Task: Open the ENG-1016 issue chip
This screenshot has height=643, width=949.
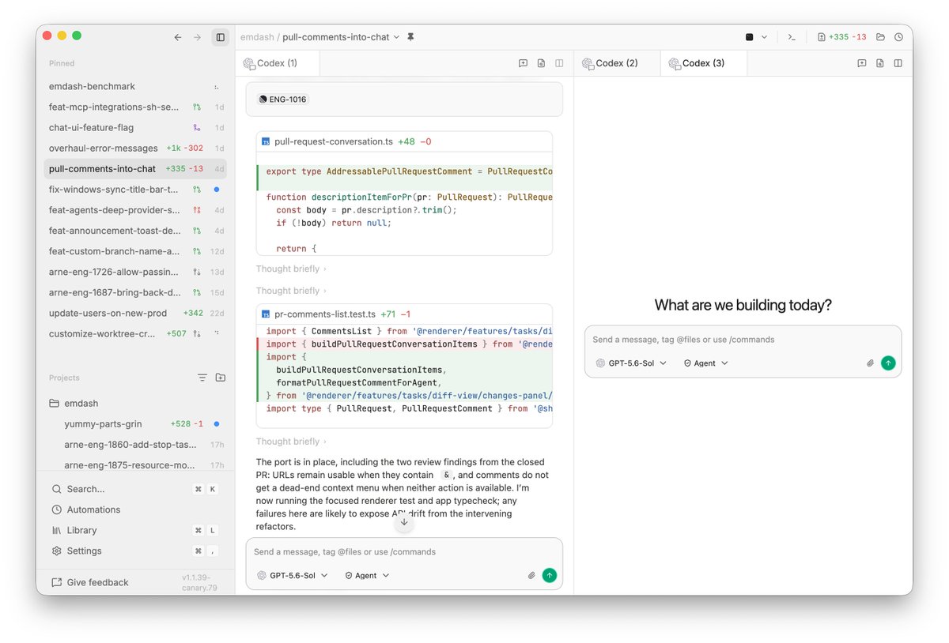Action: 282,100
